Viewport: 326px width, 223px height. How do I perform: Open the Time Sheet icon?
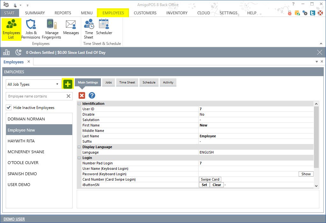pos(89,29)
